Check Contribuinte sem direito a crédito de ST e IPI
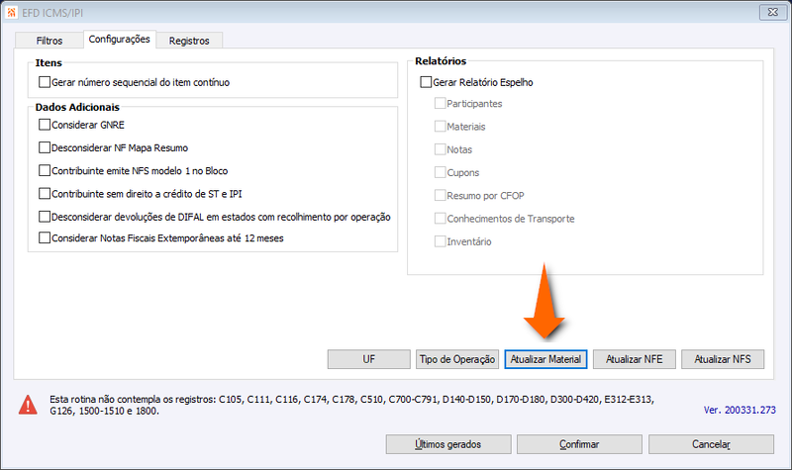Viewport: 792px width, 470px height. click(45, 193)
